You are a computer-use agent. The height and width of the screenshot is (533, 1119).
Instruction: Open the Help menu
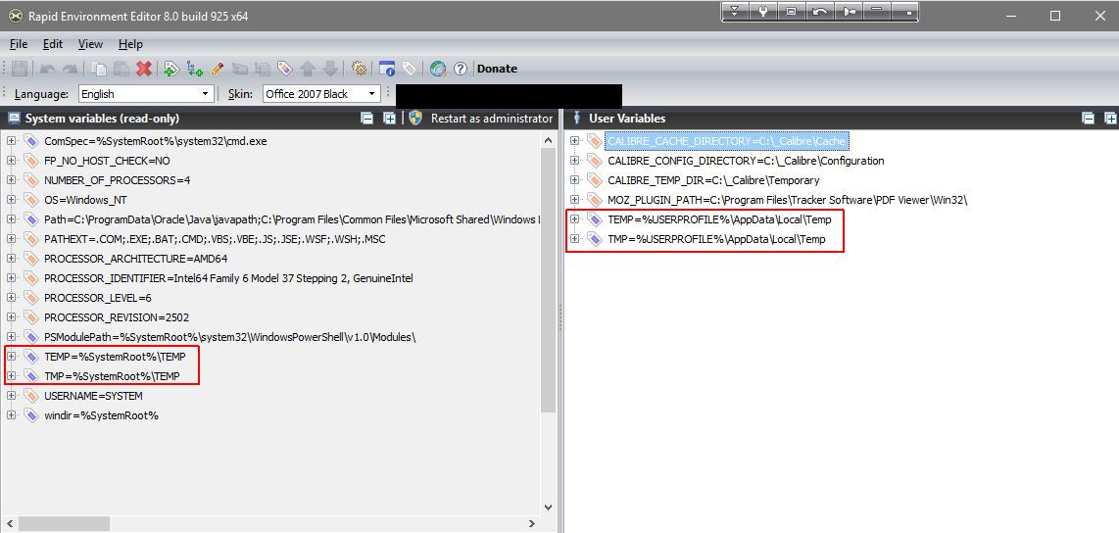[130, 44]
